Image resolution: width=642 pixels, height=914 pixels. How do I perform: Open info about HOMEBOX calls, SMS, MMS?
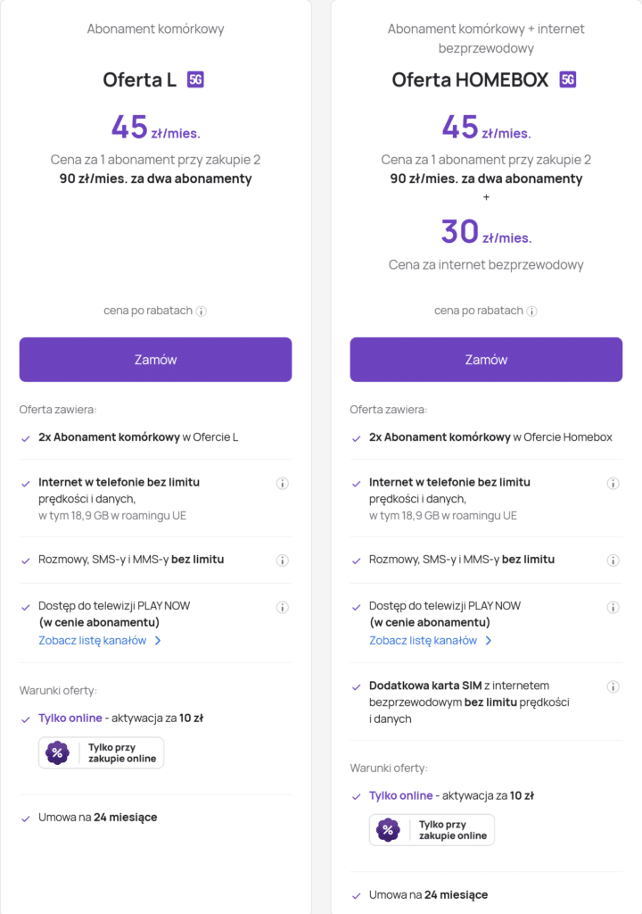(613, 561)
